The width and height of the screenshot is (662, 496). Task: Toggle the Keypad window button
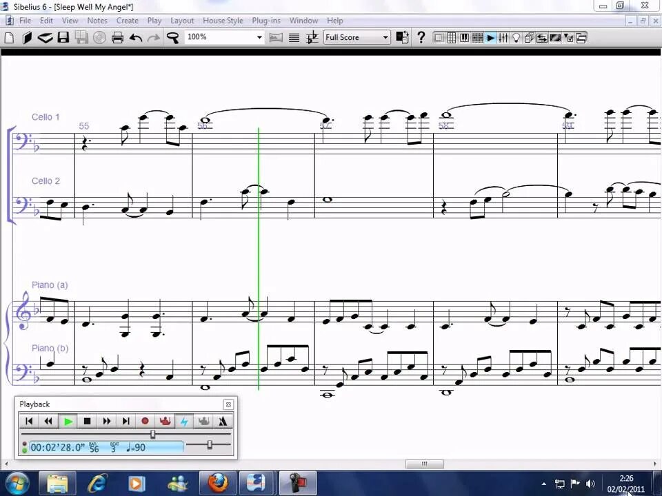[x=451, y=38]
